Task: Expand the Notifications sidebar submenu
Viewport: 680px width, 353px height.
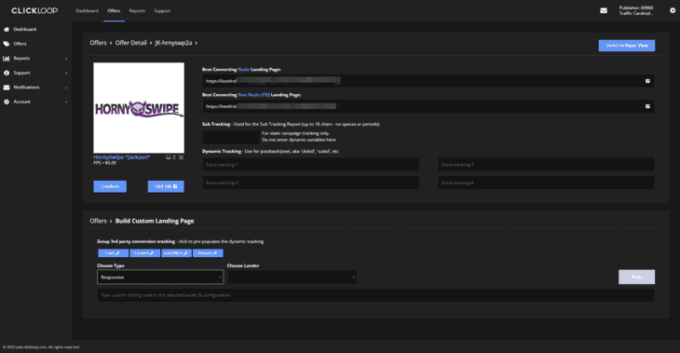Action: [x=66, y=88]
